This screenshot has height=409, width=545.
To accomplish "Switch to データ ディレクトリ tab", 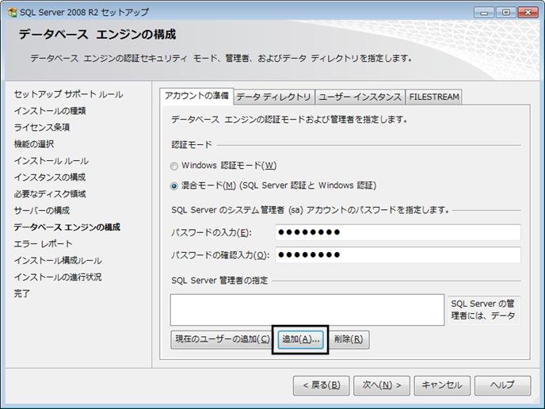I will coord(274,97).
